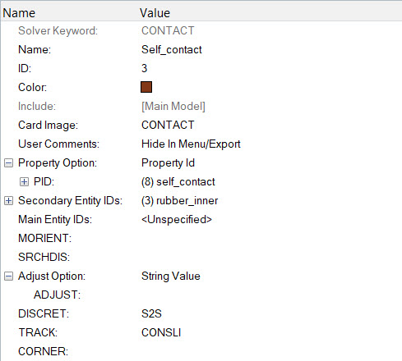Open the brown Color swatch

click(x=146, y=87)
